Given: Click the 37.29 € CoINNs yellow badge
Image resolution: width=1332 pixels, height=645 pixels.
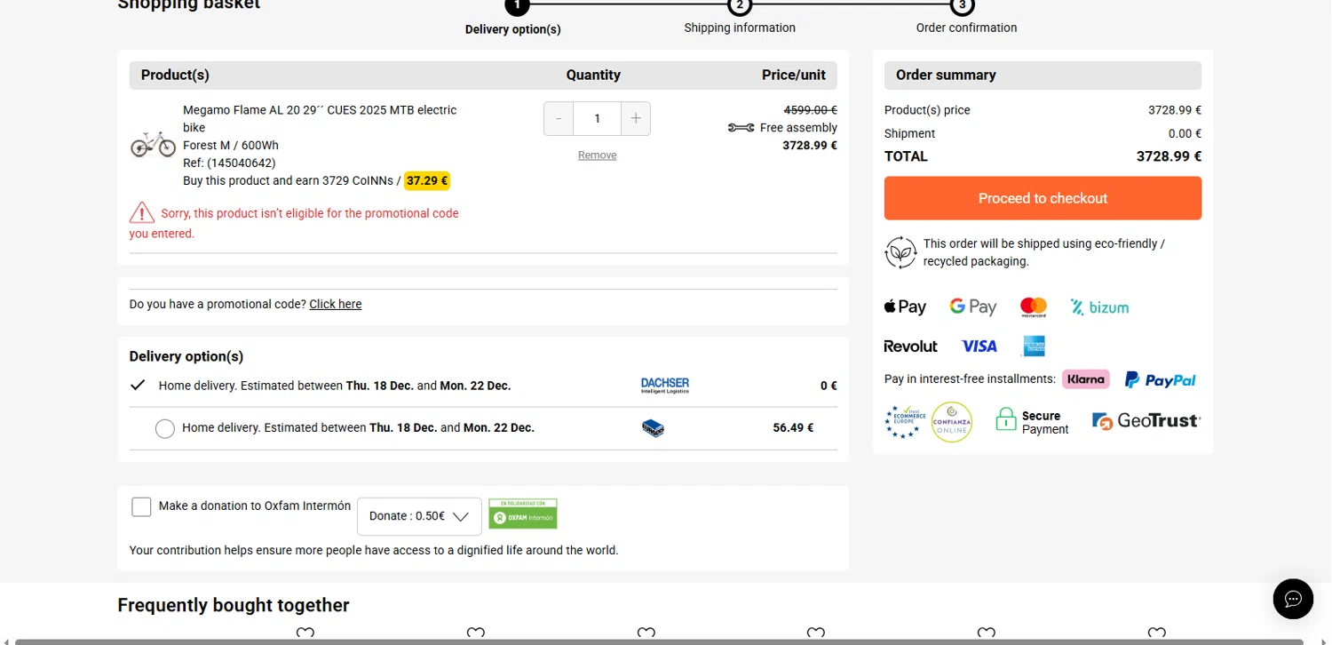Looking at the screenshot, I should click(427, 180).
